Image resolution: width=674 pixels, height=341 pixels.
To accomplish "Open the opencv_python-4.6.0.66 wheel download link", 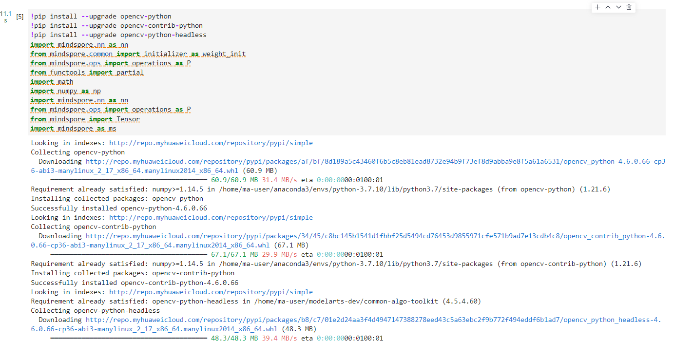I will pyautogui.click(x=348, y=166).
